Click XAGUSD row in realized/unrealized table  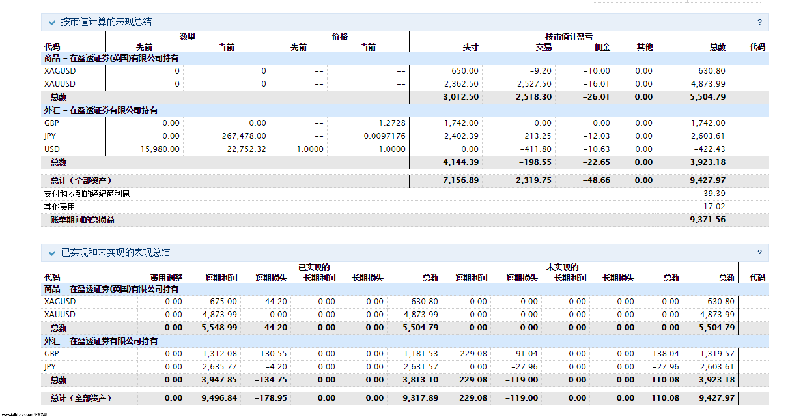pyautogui.click(x=404, y=302)
